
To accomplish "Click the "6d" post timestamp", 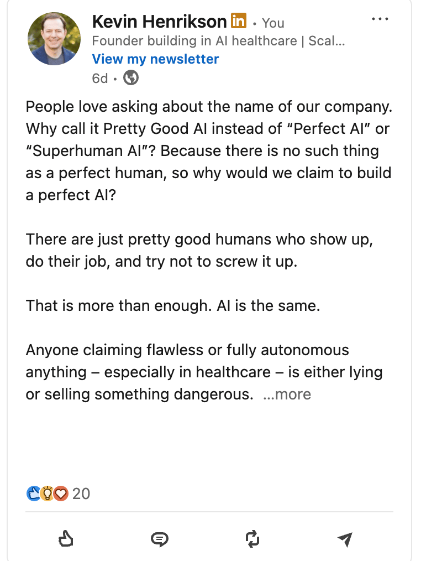I will 99,78.
